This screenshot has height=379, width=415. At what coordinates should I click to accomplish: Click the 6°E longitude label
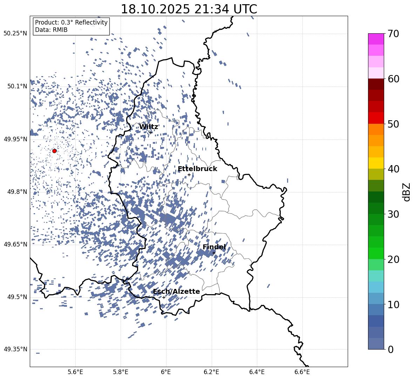(166, 372)
